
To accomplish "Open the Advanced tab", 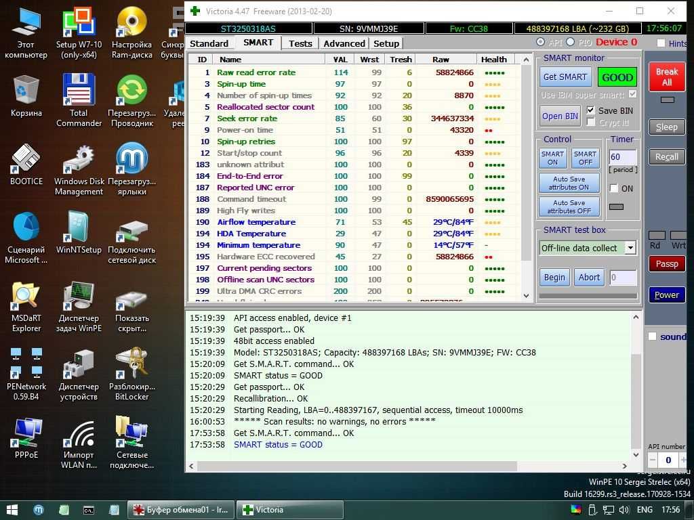I will pyautogui.click(x=344, y=43).
